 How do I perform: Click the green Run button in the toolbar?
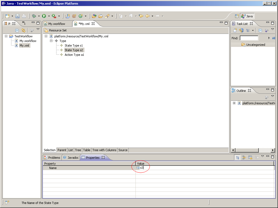point(44,16)
